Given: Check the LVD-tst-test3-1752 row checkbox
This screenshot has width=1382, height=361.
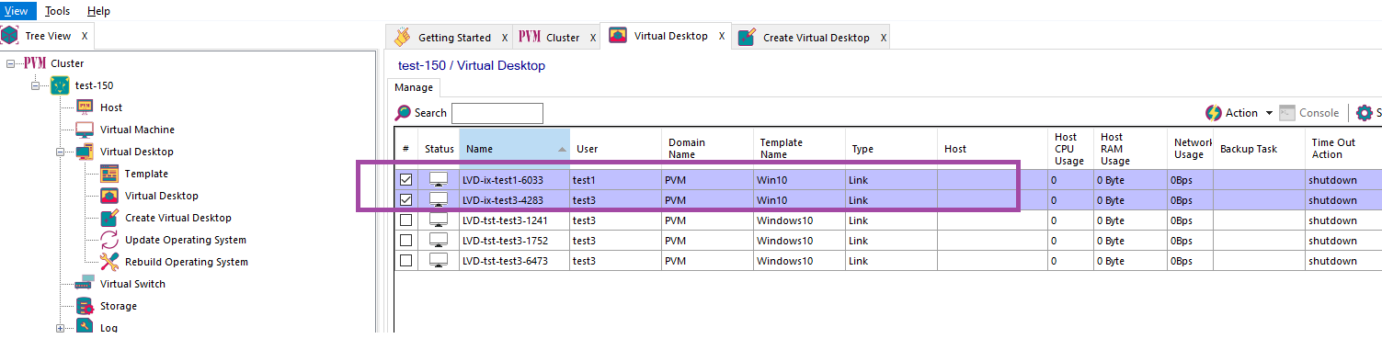Looking at the screenshot, I should pyautogui.click(x=405, y=241).
